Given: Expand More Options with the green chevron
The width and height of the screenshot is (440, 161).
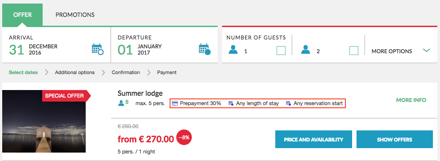Looking at the screenshot, I should tap(426, 51).
